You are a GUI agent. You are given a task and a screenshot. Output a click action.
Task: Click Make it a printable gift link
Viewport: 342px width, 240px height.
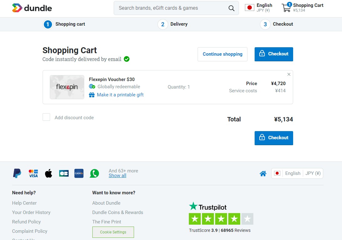pyautogui.click(x=120, y=95)
